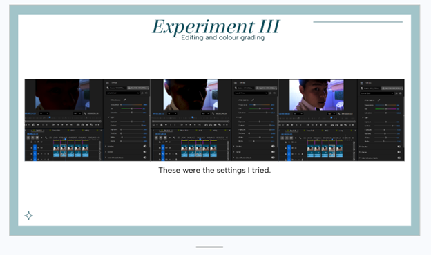This screenshot has width=431, height=255.
Task: Select Source tab in right screenshot's Lumetri panel
Action: 371,88
